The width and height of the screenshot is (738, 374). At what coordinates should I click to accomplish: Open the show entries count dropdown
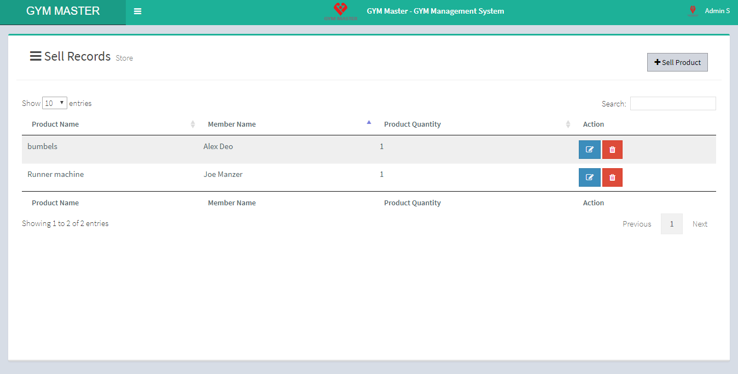tap(55, 103)
